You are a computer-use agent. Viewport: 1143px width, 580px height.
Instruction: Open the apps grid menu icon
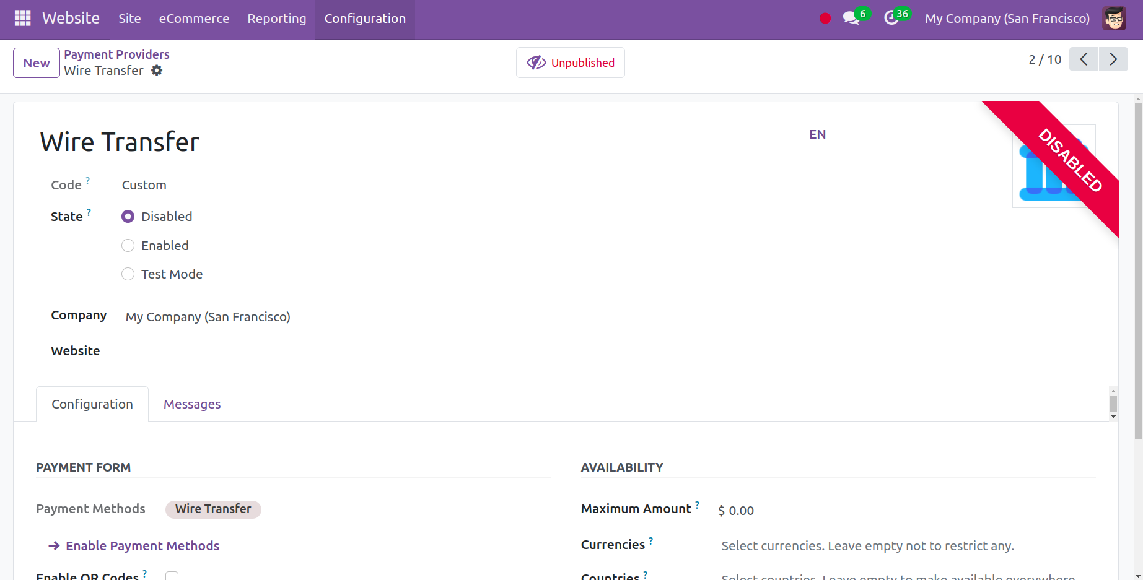pyautogui.click(x=22, y=19)
